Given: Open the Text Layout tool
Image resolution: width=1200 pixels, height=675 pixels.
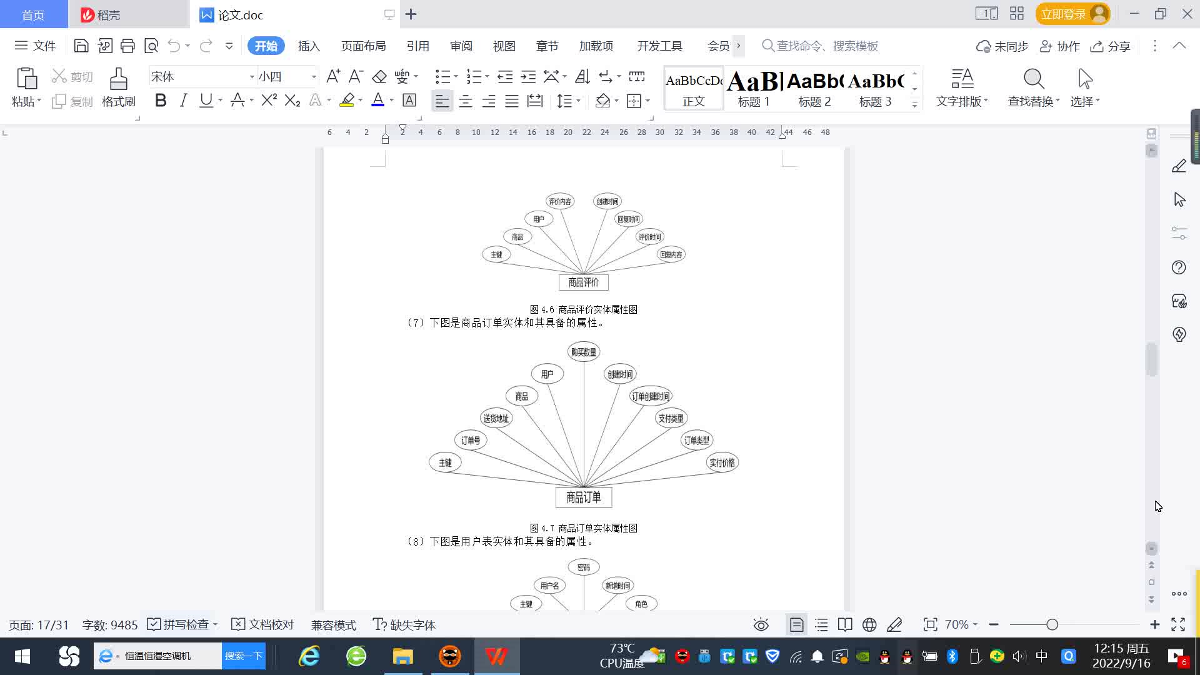Looking at the screenshot, I should click(x=962, y=87).
